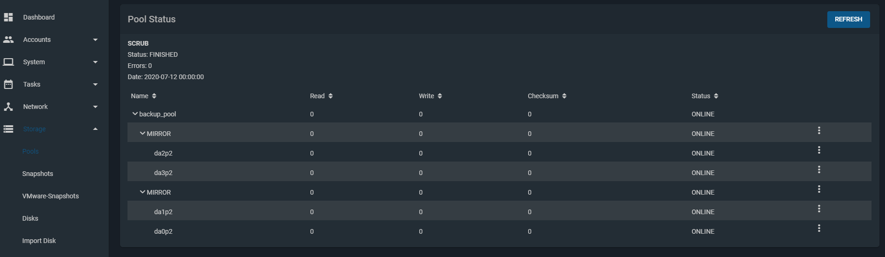The image size is (885, 257).
Task: Click the Network topology icon in sidebar
Action: point(8,107)
